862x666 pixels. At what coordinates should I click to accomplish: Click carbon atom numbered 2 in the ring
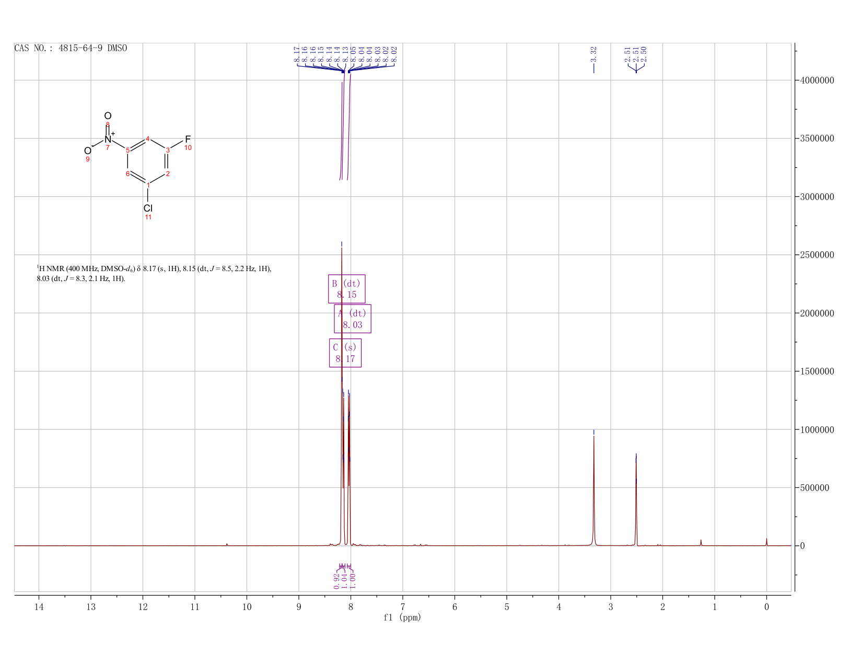(168, 174)
